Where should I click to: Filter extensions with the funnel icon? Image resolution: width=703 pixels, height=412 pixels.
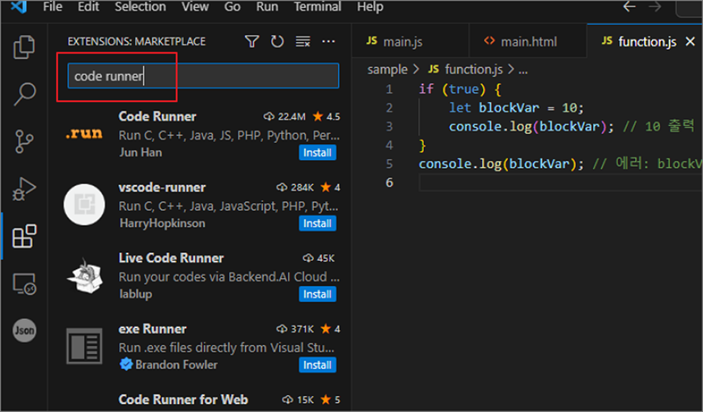tap(252, 42)
